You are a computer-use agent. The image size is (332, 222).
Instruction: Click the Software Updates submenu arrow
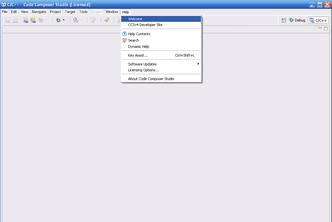[198, 64]
